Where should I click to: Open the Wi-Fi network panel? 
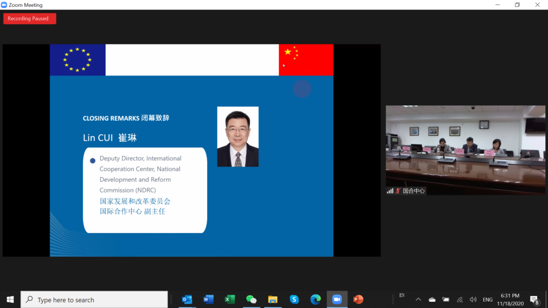pos(460,299)
